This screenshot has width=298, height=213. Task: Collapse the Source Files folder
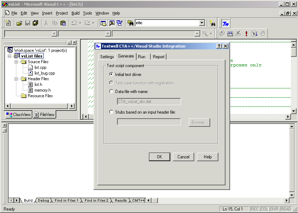tap(16, 62)
